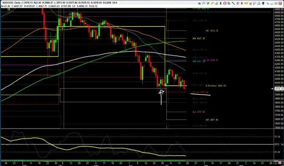Screen dimensions: 284x166
Task: Select the cursor arrow pointer tool
Action: (229, 3)
